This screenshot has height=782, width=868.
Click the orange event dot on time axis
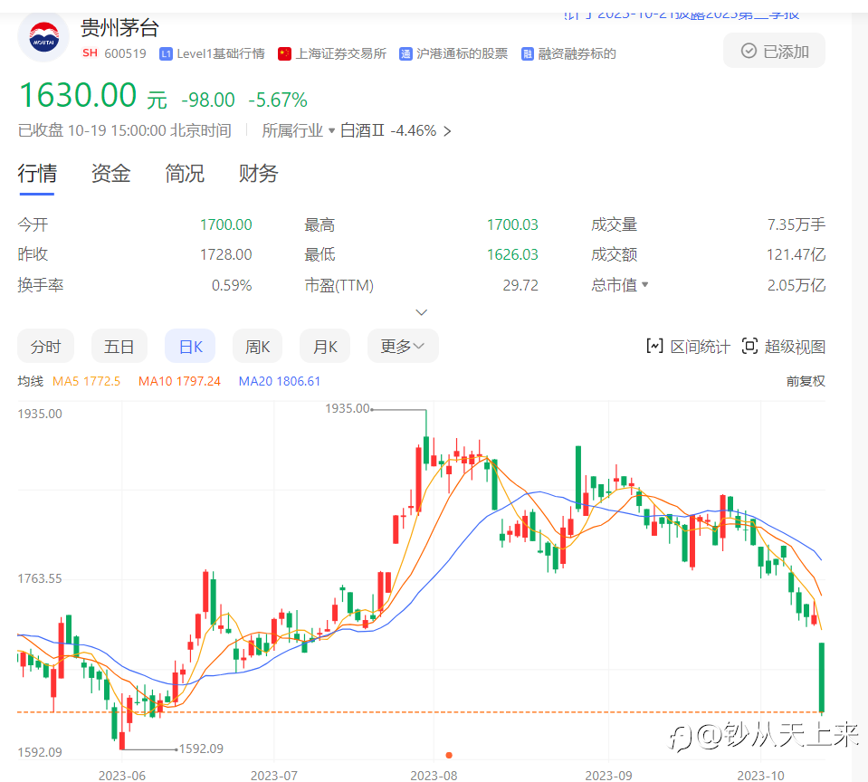(x=449, y=755)
